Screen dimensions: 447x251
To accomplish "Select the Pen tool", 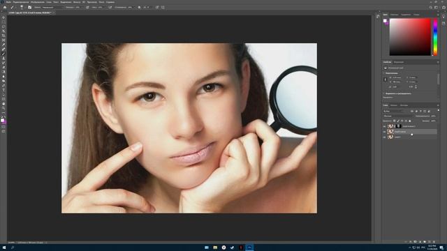I will pyautogui.click(x=3, y=85).
